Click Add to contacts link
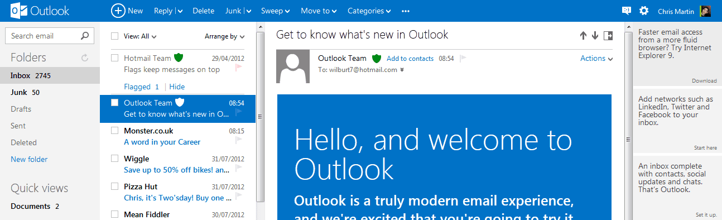722x220 pixels. [x=410, y=59]
